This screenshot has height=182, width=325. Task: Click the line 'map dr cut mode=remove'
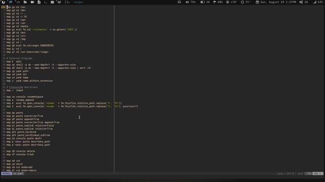tap(21, 170)
